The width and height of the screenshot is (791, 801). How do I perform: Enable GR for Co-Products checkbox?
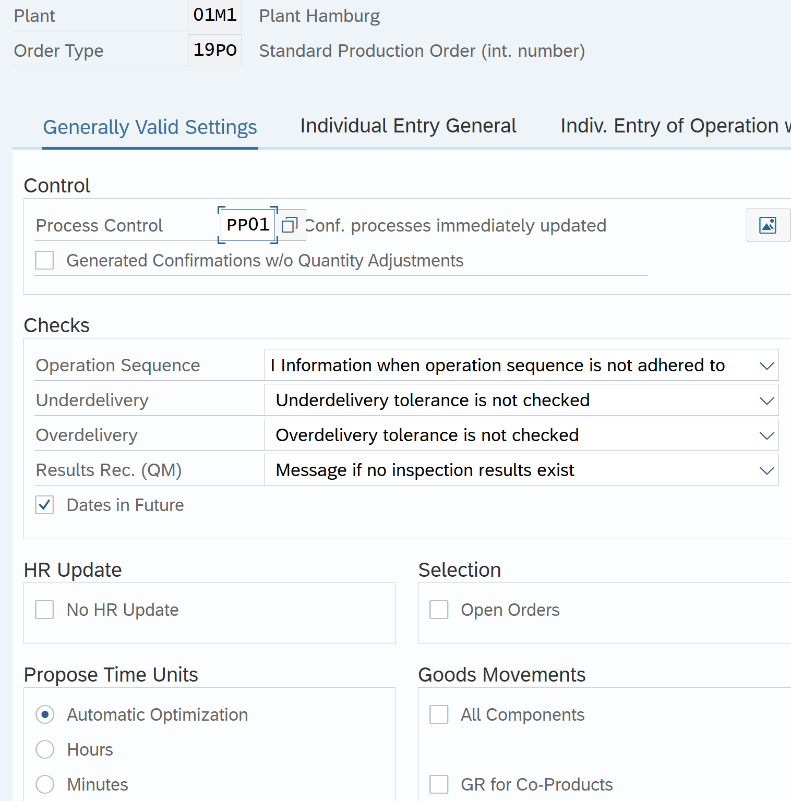(x=439, y=784)
